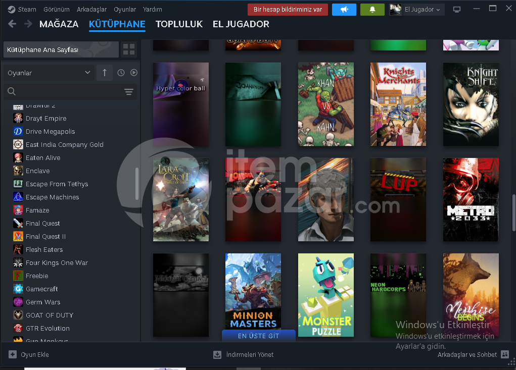
Task: Click the sort ascending arrow button
Action: point(104,73)
